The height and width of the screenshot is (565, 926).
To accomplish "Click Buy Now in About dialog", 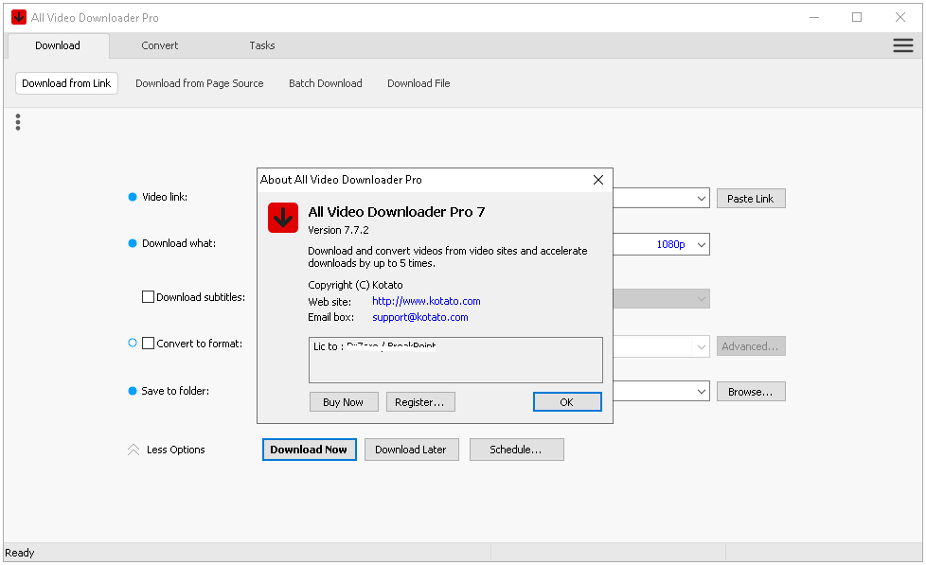I will [x=344, y=402].
